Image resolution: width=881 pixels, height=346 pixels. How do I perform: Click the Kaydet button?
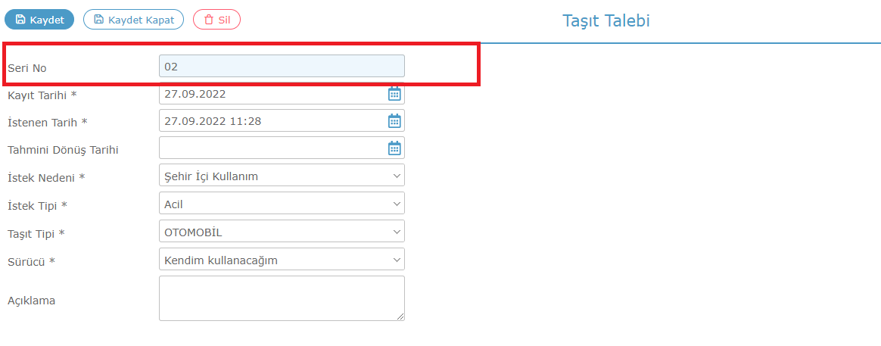39,20
